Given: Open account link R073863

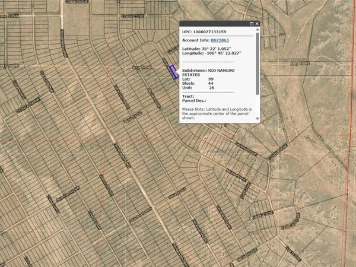Looking at the screenshot, I should point(220,40).
